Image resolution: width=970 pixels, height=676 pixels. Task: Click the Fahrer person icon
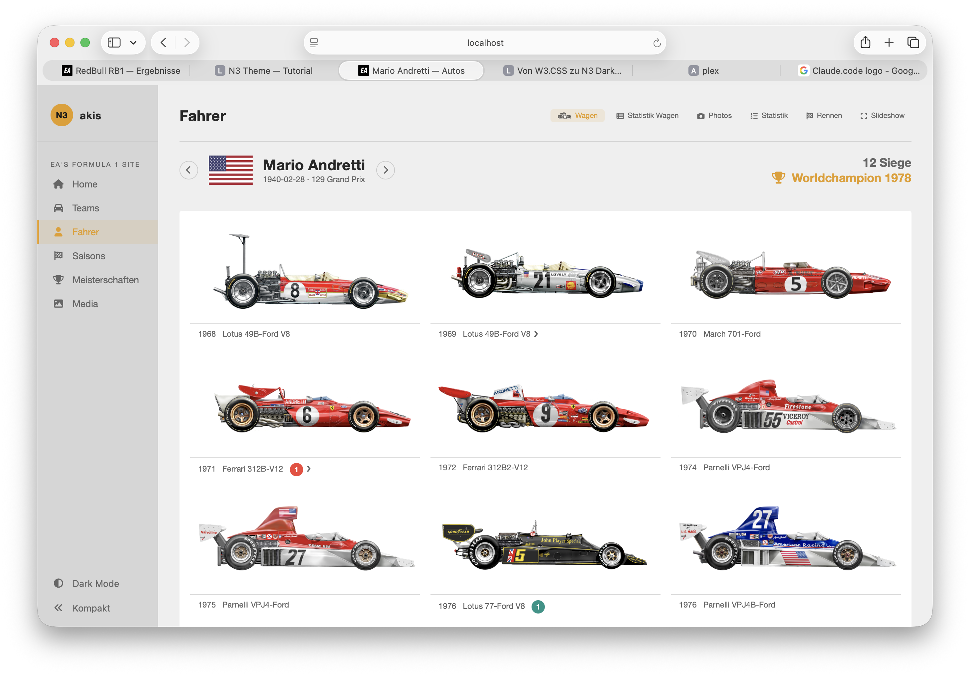(x=58, y=232)
